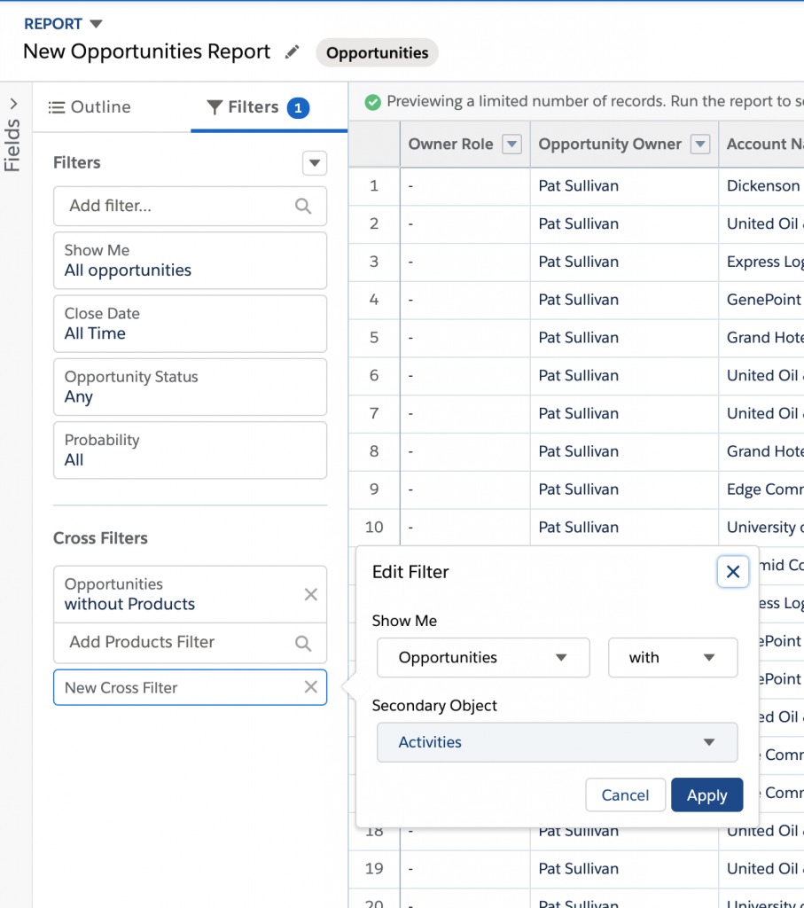Click search icon in Add filter box
This screenshot has height=908, width=804.
click(303, 206)
